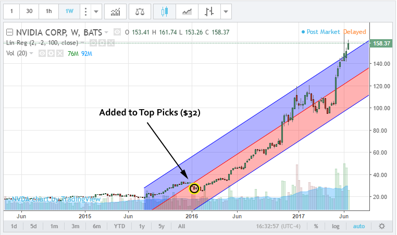Select the line chart style
The width and height of the screenshot is (397, 235).
[187, 11]
